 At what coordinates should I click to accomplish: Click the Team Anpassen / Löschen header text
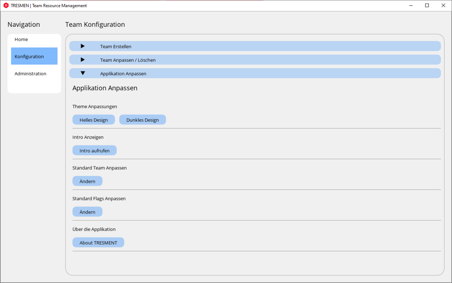(128, 60)
